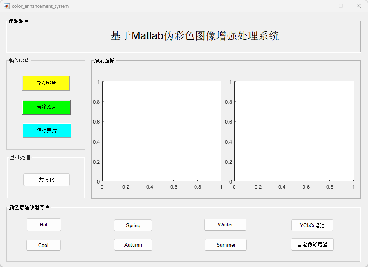Screen dimensions: 368x267
Task: Click the 演示面板 panel label
Action: tap(104, 61)
